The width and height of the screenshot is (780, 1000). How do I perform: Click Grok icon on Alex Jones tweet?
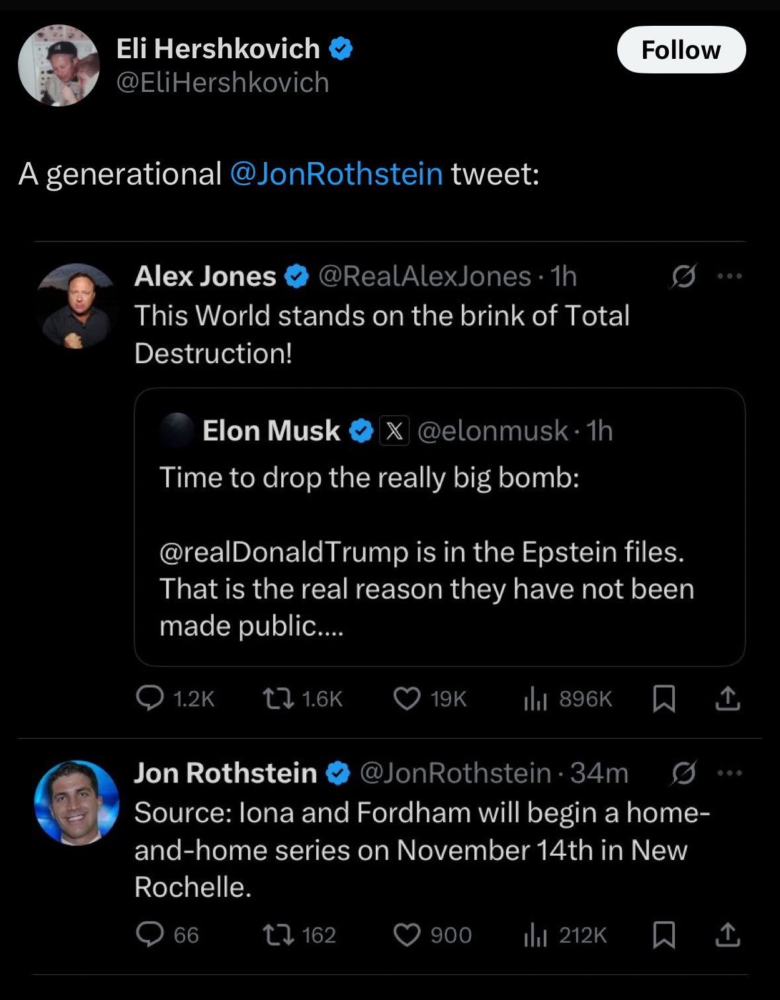click(683, 276)
